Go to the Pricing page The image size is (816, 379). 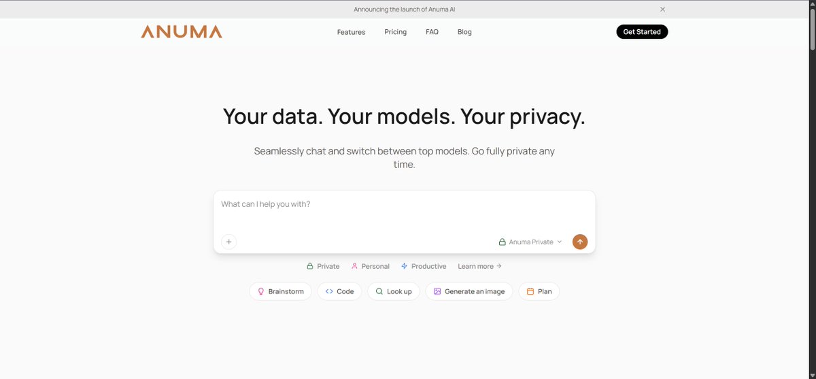tap(395, 32)
